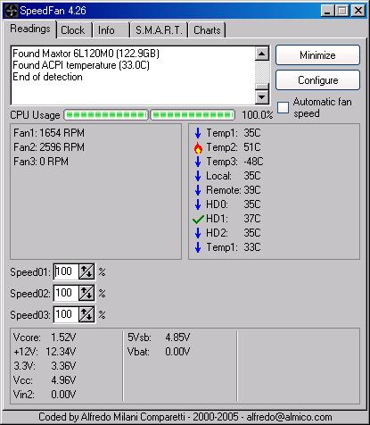Click inside the Speed02 value field
The image size is (370, 425).
click(66, 293)
